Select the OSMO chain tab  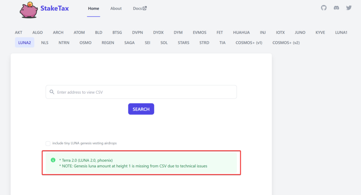85,43
